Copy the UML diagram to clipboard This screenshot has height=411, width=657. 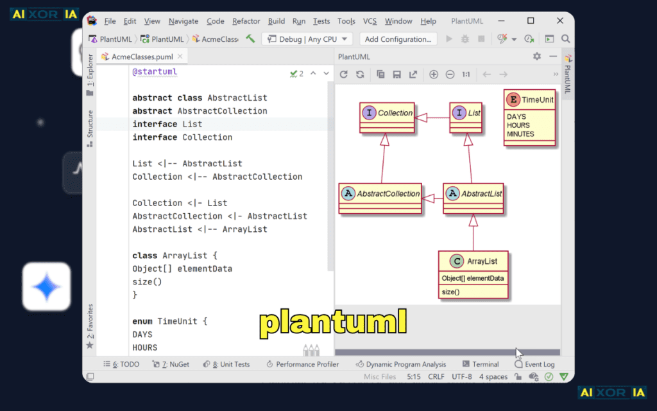pos(380,74)
